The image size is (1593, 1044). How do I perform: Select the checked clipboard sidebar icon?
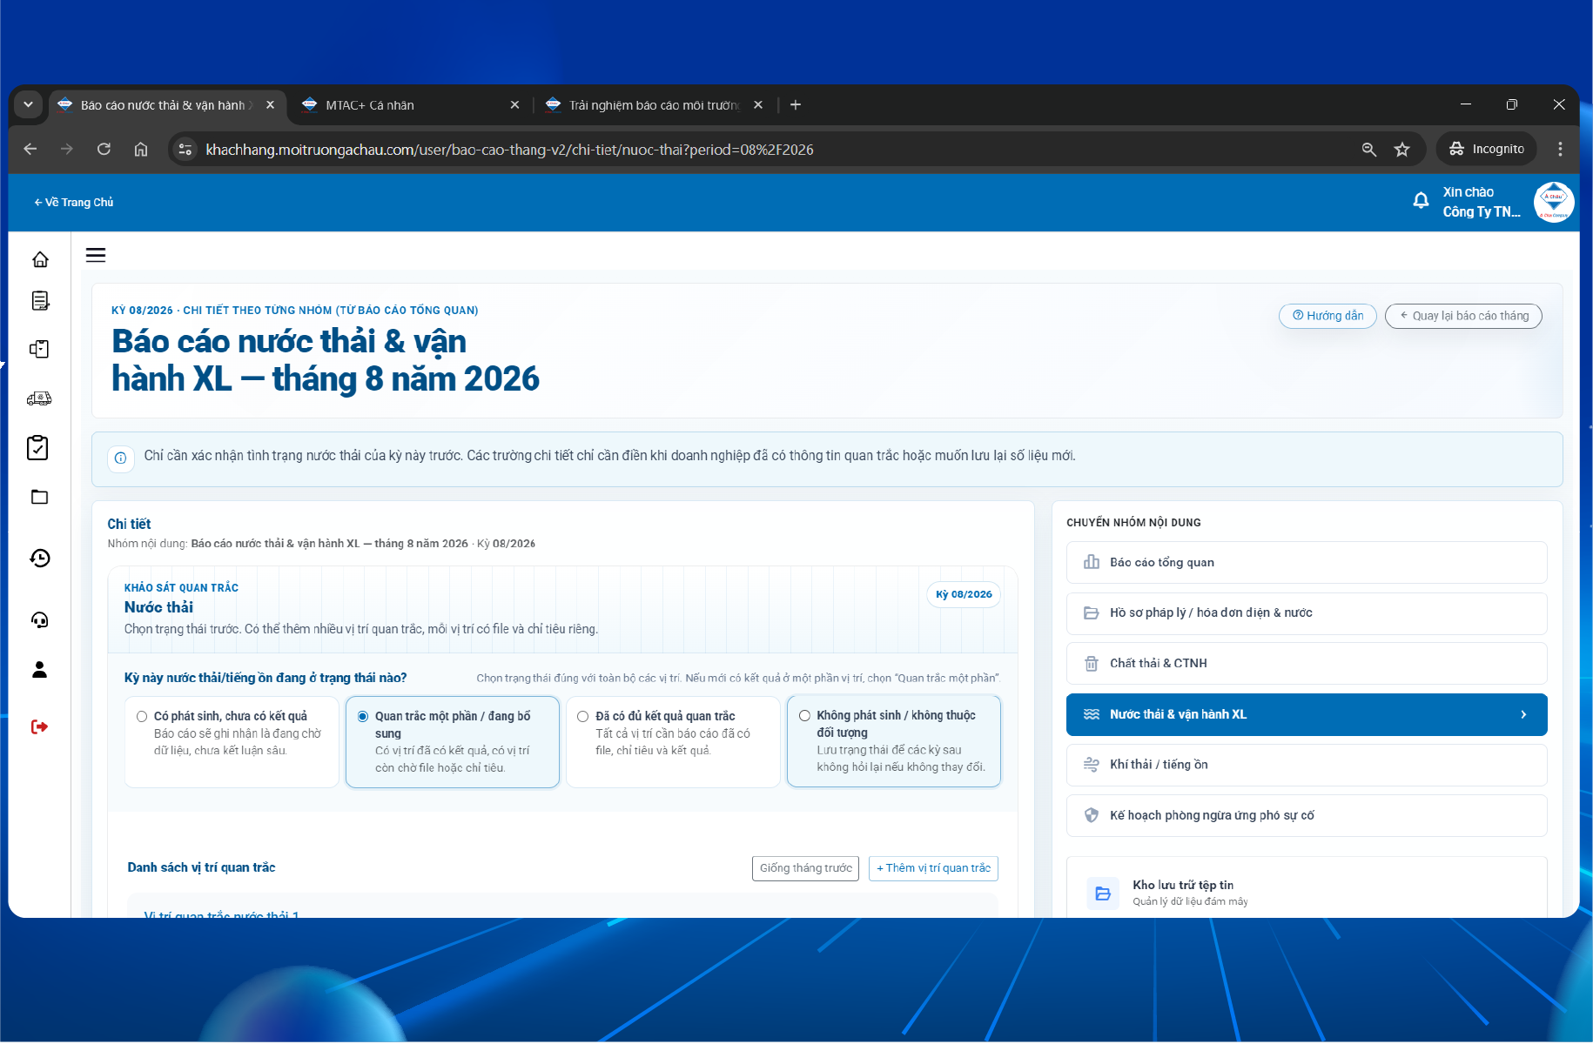tap(37, 447)
